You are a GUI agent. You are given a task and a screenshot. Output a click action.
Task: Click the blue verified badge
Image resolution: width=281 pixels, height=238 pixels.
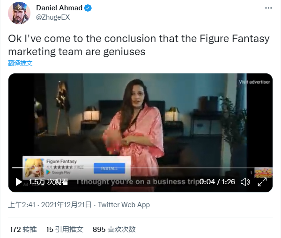[x=88, y=8]
